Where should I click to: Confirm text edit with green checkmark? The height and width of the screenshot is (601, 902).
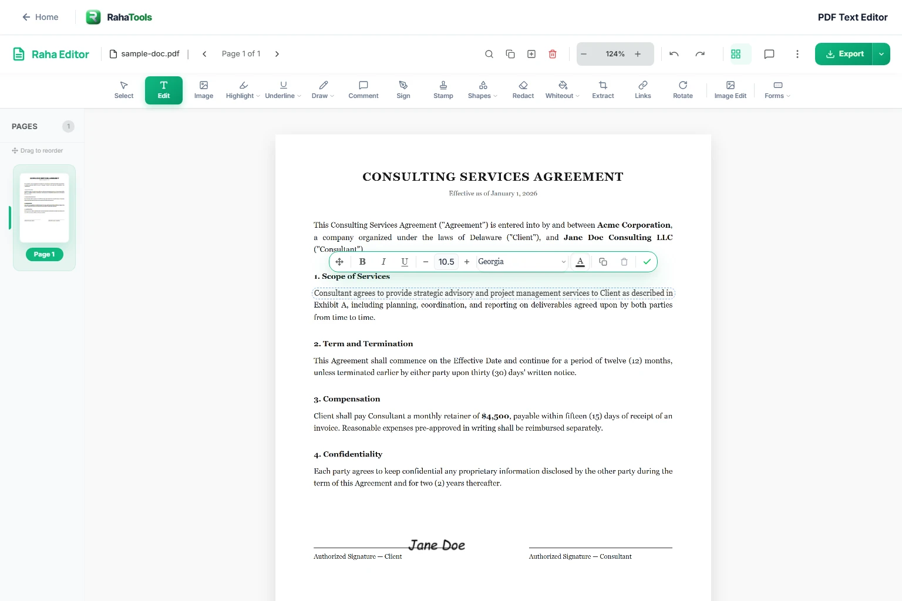(647, 262)
